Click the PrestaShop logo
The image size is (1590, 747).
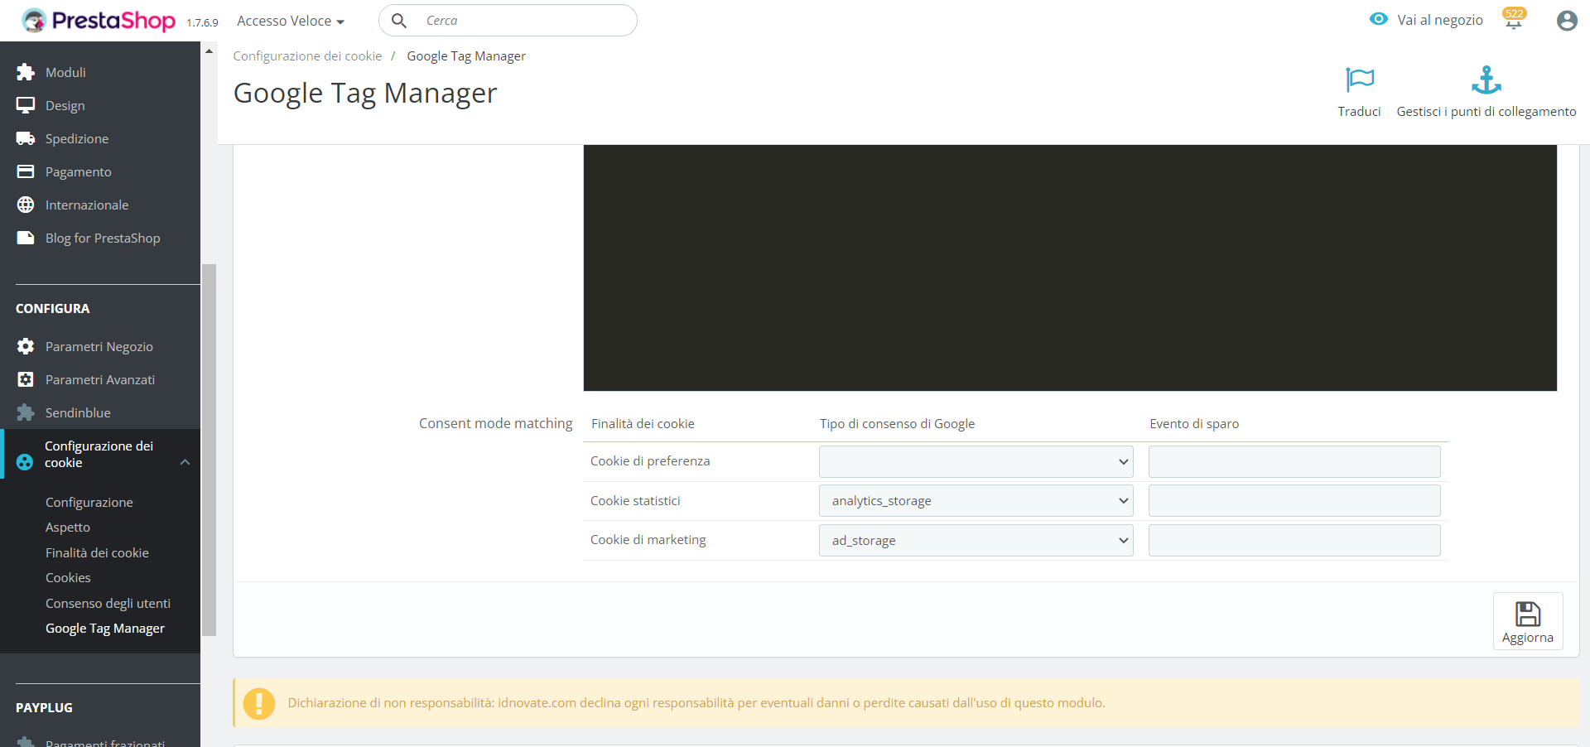(99, 20)
